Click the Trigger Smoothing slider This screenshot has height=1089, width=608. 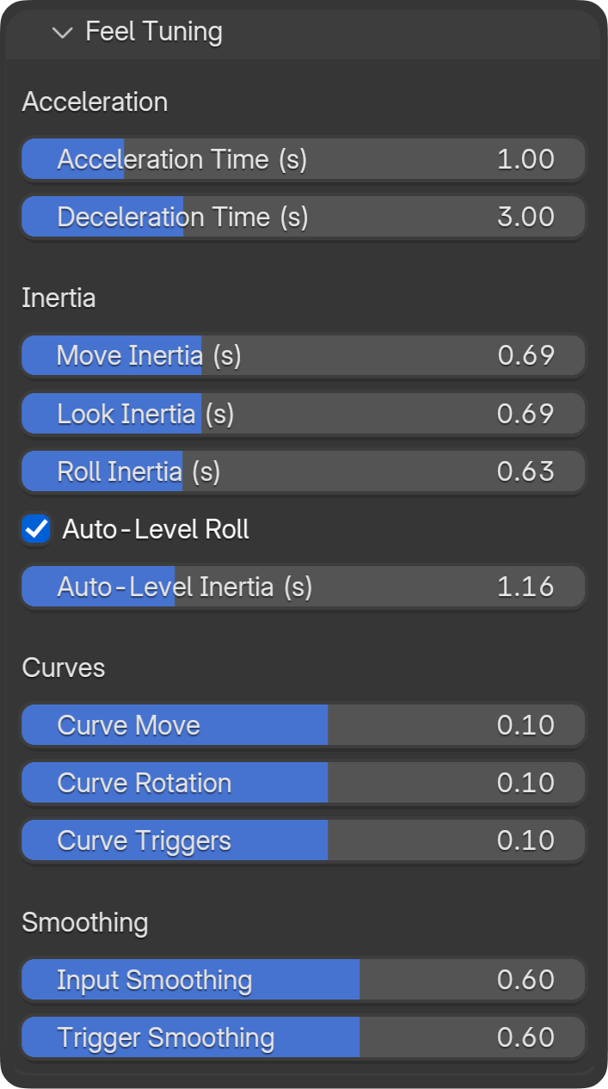click(x=304, y=1037)
